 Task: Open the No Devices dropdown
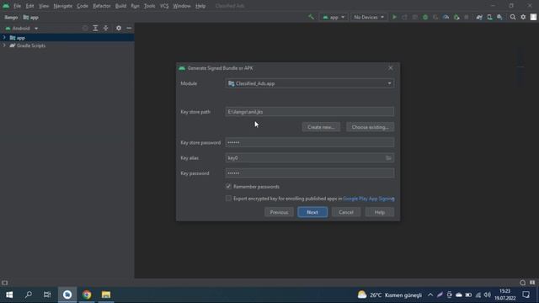[x=369, y=17]
